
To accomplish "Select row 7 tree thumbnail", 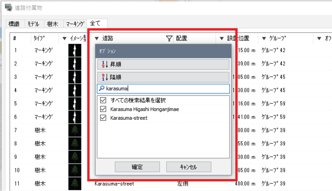I will click(75, 130).
